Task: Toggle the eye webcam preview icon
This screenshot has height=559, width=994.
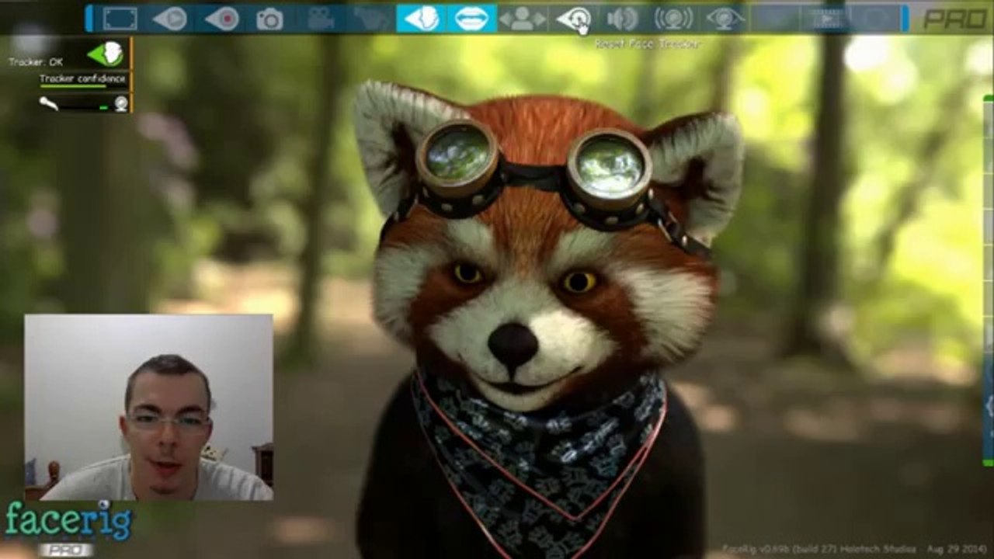Action: pyautogui.click(x=724, y=19)
